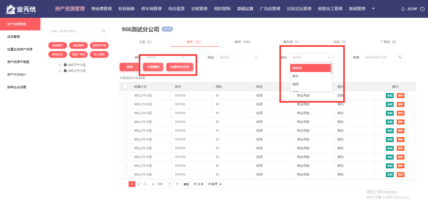Select 朝东 in the 朝向 list
This screenshot has width=428, height=203.
pyautogui.click(x=310, y=76)
